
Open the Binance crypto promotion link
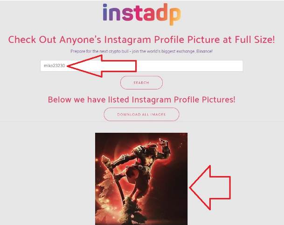pyautogui.click(x=141, y=51)
